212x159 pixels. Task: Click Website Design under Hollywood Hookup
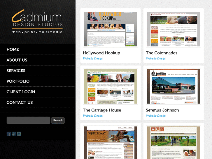(x=93, y=58)
